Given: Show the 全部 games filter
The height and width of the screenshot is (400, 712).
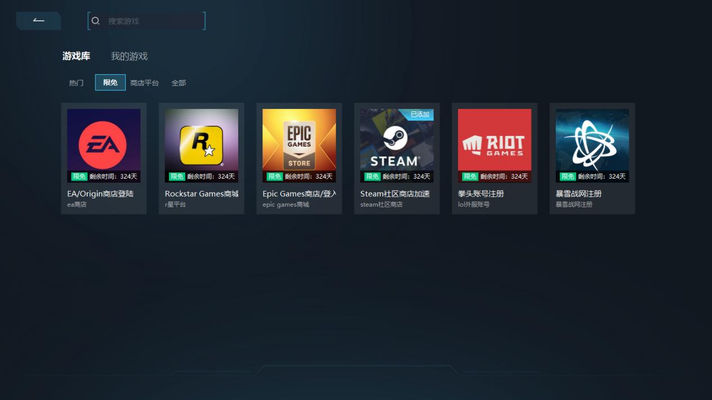Looking at the screenshot, I should click(179, 83).
